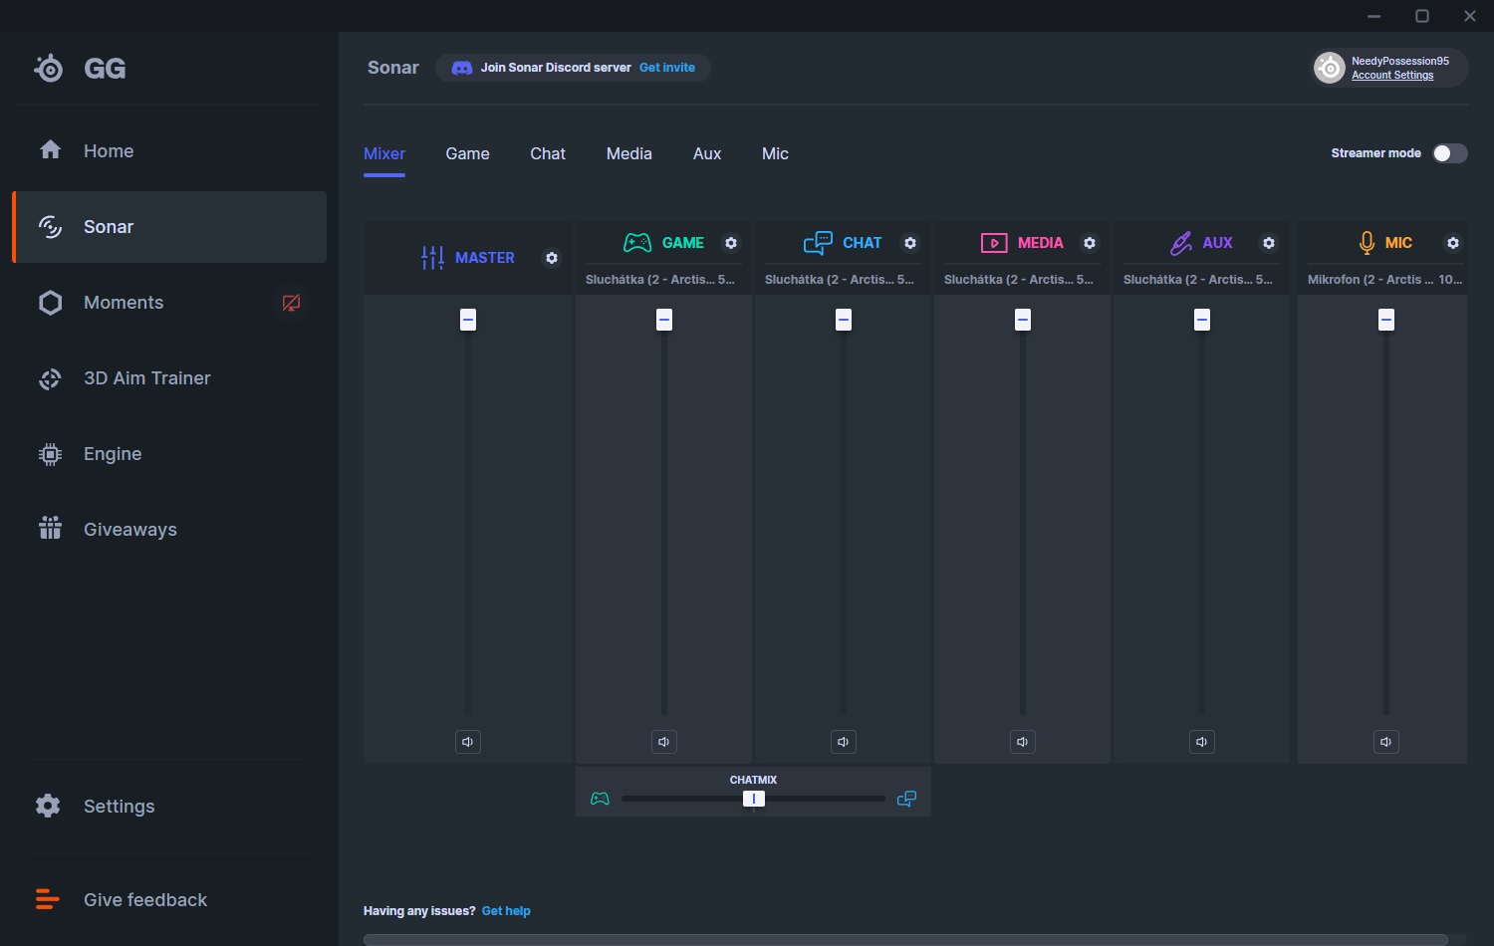
Task: Open Aux channel gear settings
Action: tap(1269, 243)
